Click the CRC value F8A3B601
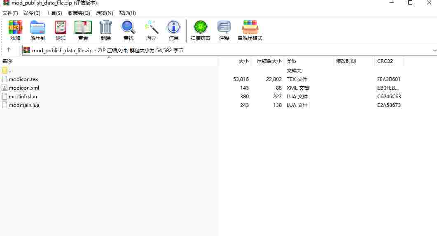This screenshot has width=437, height=236. 389,79
